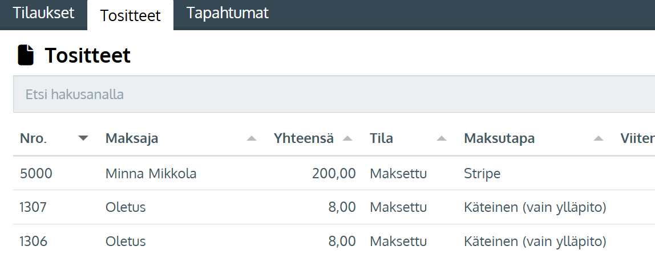The height and width of the screenshot is (254, 655).
Task: Open receipt number 1307
Action: pos(34,207)
